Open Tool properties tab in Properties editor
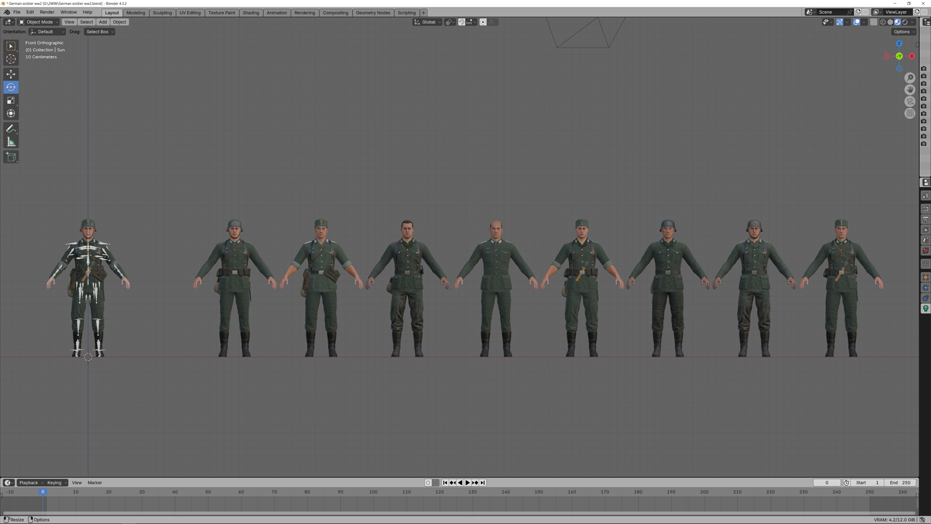This screenshot has width=931, height=524. click(925, 196)
